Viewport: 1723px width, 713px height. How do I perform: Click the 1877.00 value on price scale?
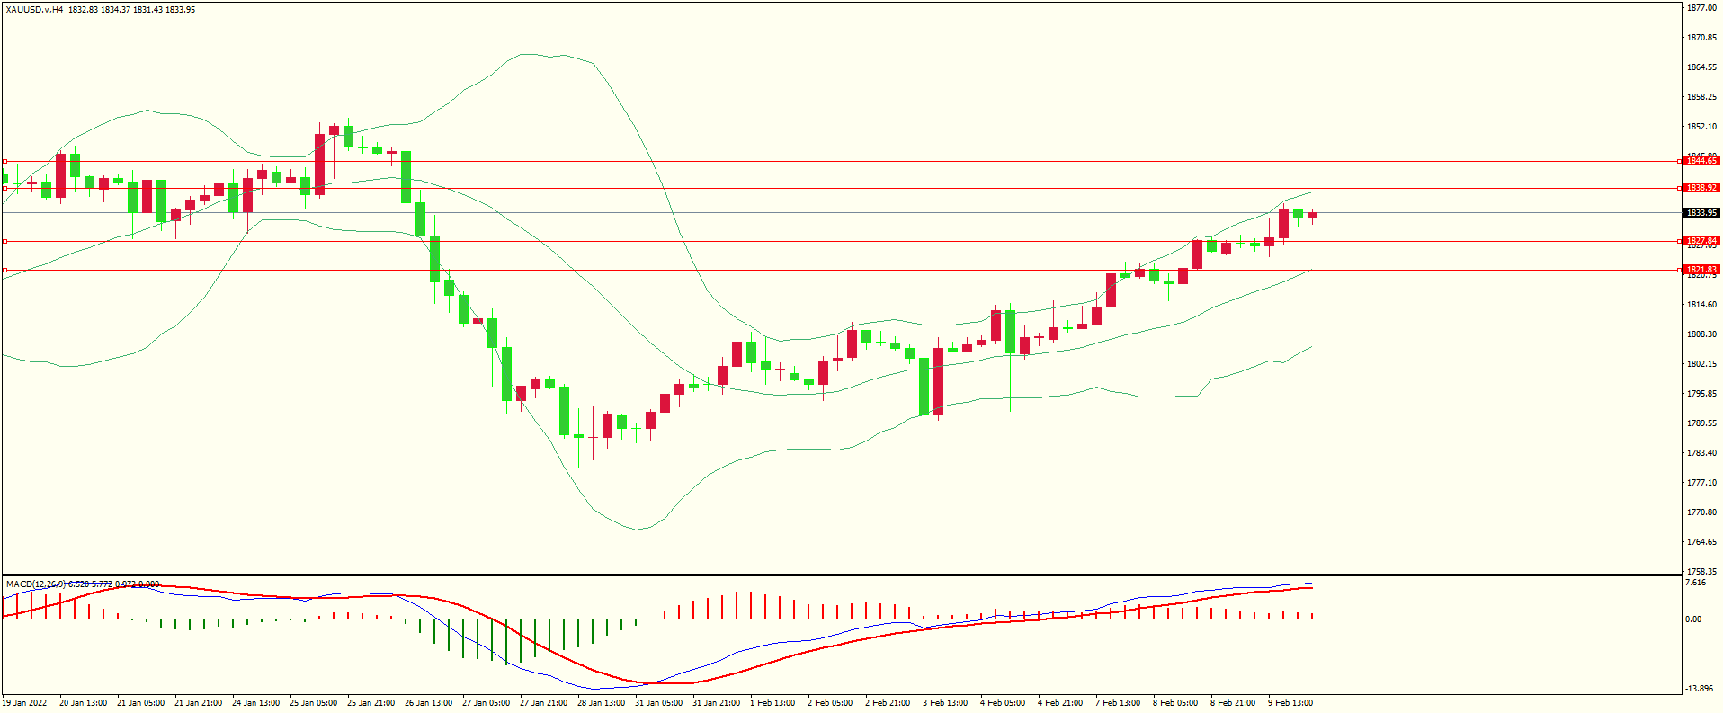coord(1701,8)
